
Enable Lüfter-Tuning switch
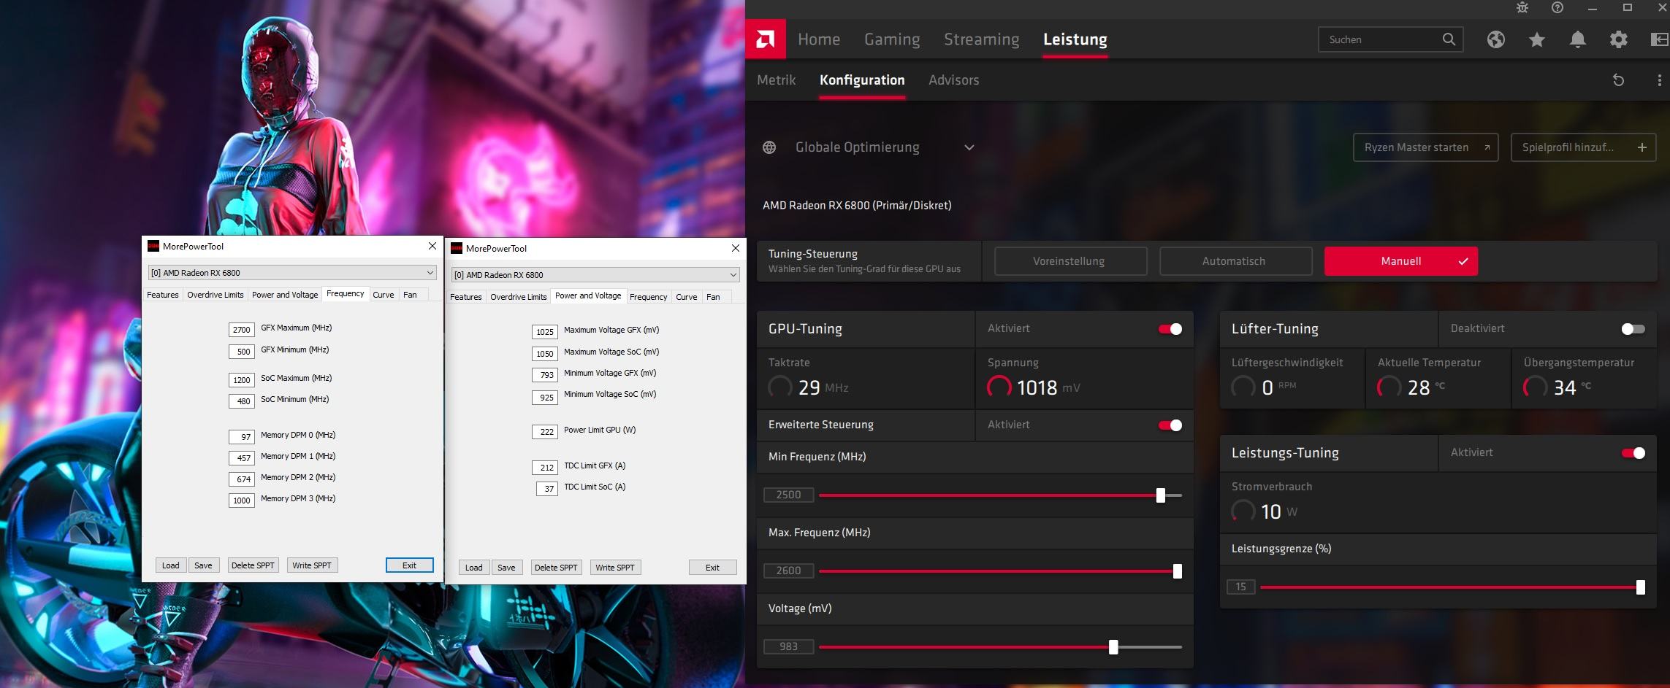[1633, 329]
